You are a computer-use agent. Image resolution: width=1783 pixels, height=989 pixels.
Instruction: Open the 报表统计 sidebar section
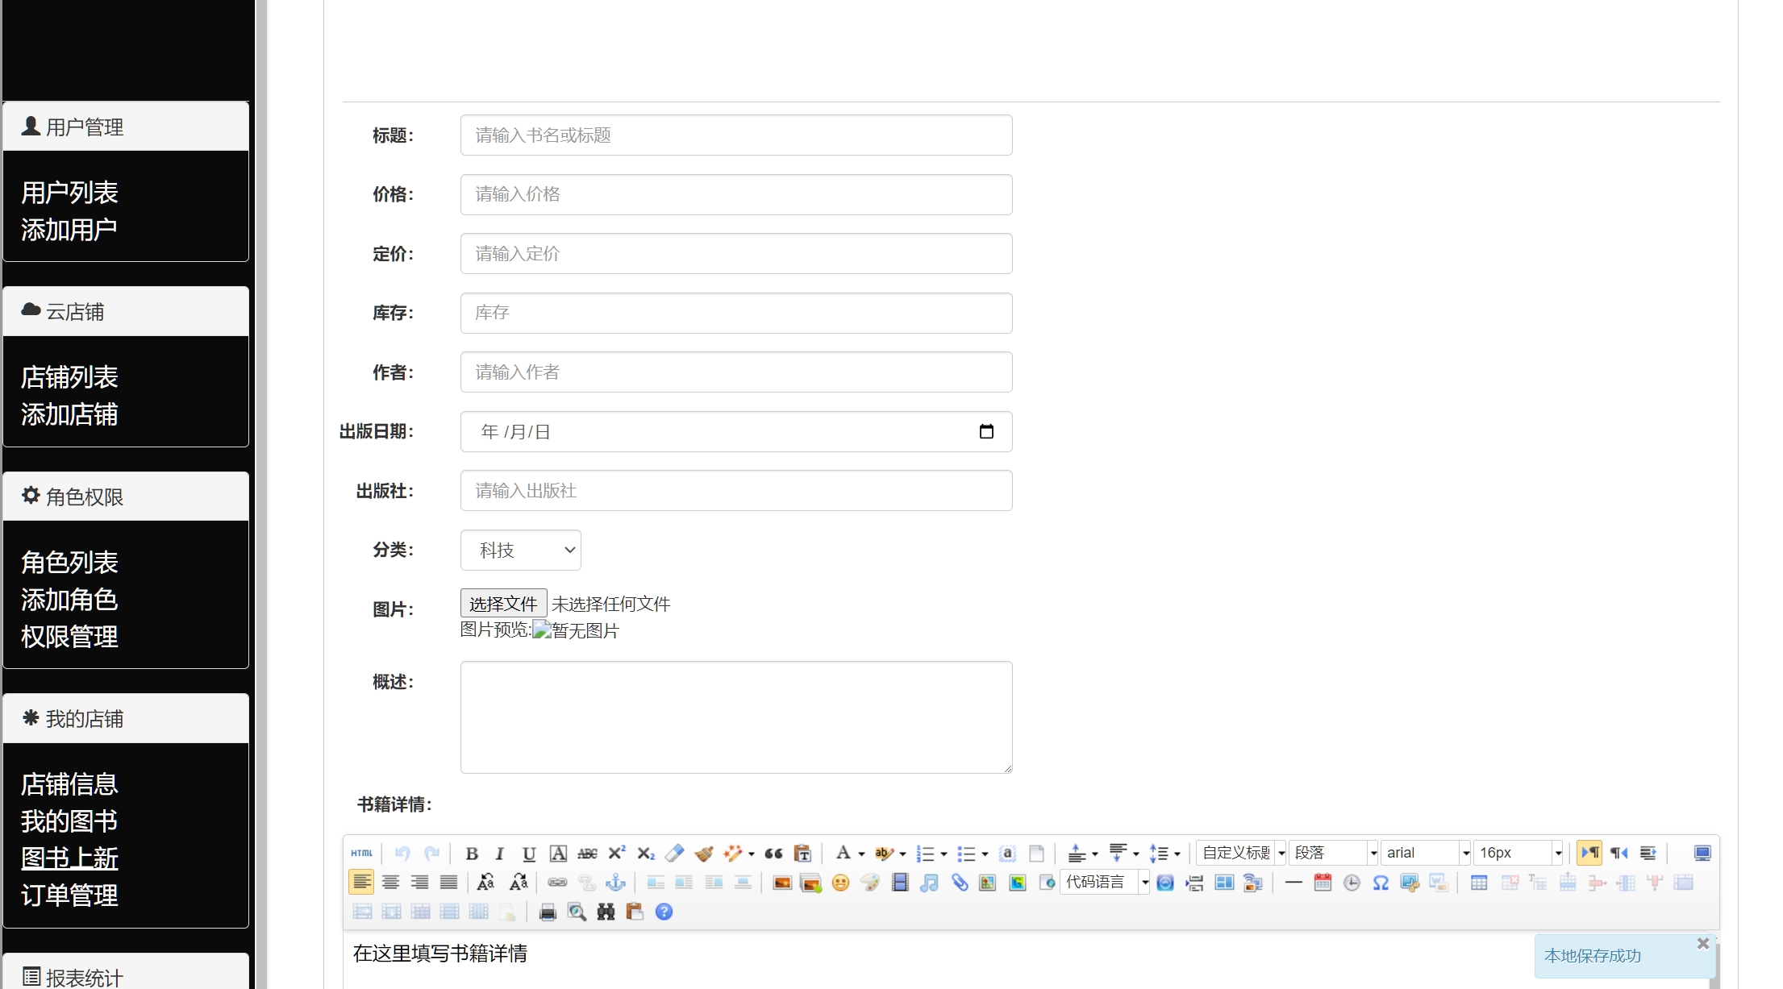pos(126,972)
